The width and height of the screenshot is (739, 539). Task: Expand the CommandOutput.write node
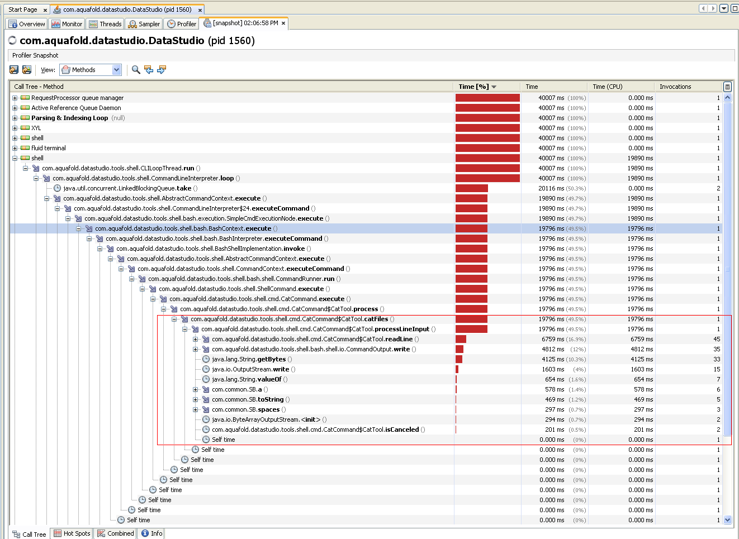click(196, 349)
